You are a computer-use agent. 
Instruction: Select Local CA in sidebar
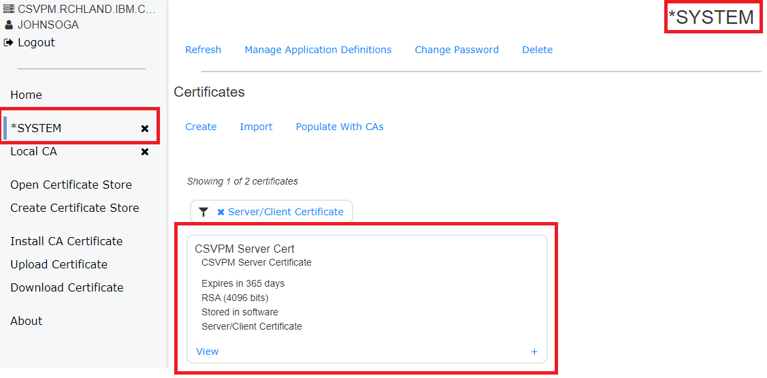click(34, 152)
